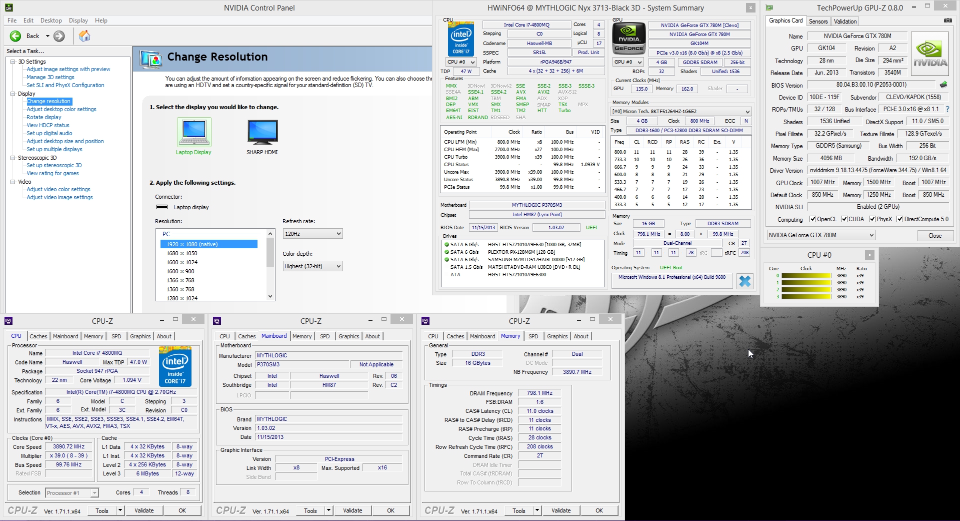This screenshot has width=960, height=521.
Task: Select the 1920 × 1080 (native) resolution
Action: [209, 244]
